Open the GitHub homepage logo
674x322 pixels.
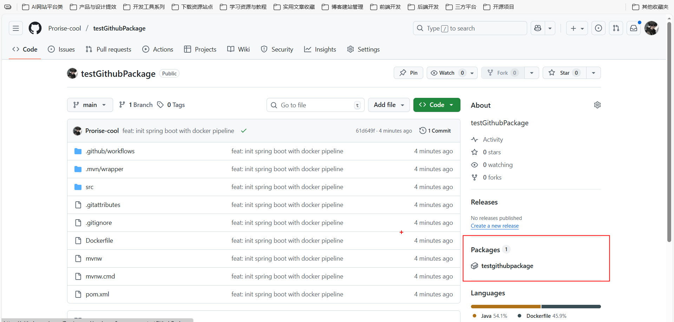pyautogui.click(x=35, y=28)
